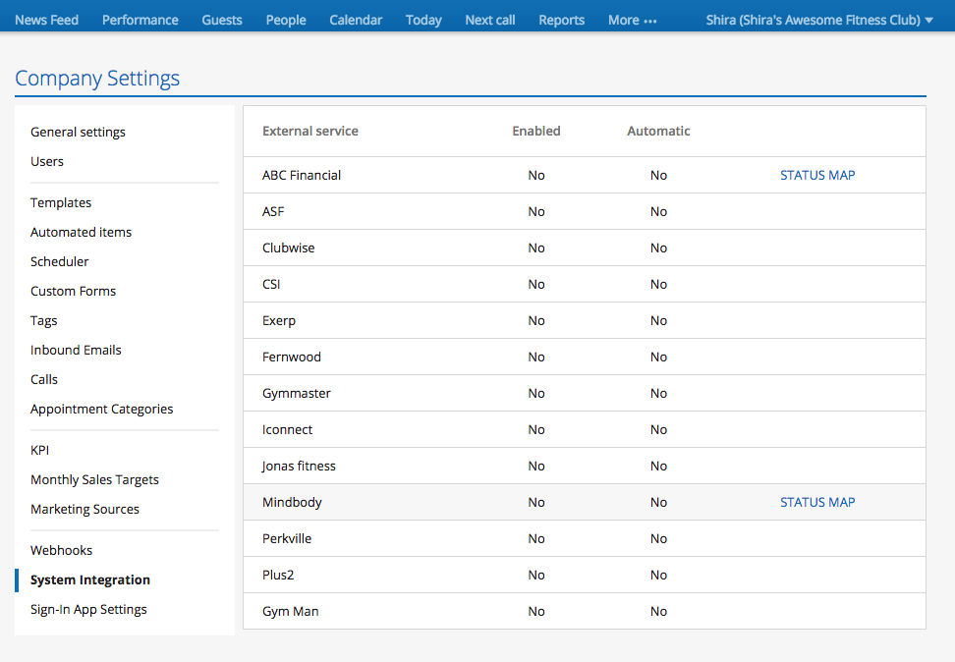This screenshot has width=955, height=662.
Task: Open the Calendar view
Action: tap(356, 20)
